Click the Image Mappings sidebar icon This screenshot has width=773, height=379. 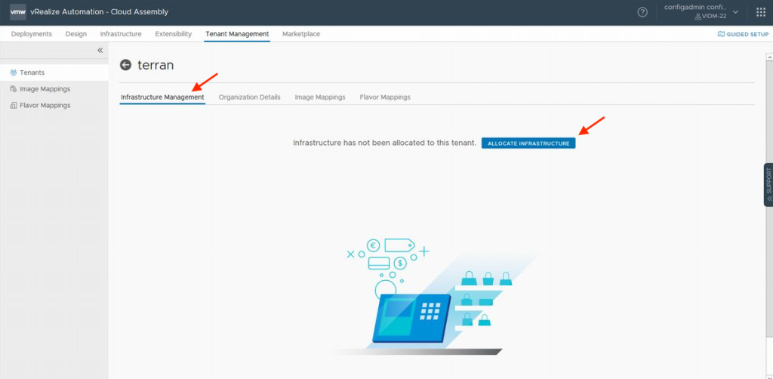tap(14, 89)
